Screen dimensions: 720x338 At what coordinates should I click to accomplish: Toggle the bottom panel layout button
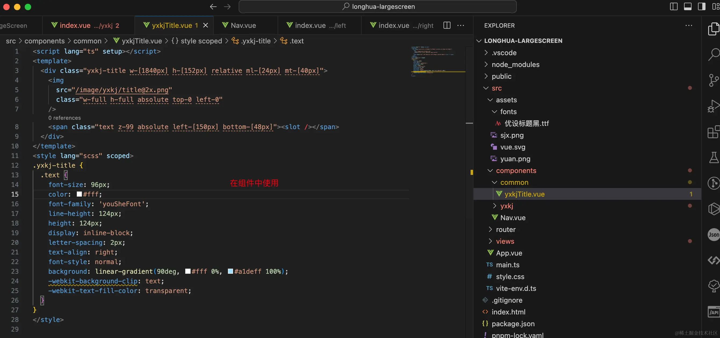point(688,7)
